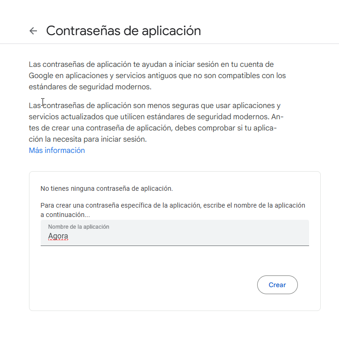Click the word Google in the first paragraph
Viewport: 339px width, 347px height.
click(x=41, y=76)
